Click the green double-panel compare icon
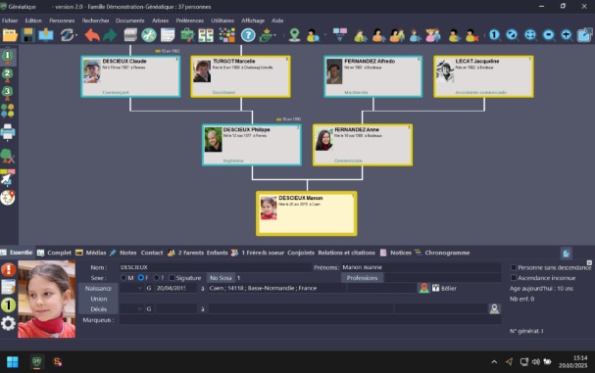Screen dimensions: 595x373 point(206,35)
